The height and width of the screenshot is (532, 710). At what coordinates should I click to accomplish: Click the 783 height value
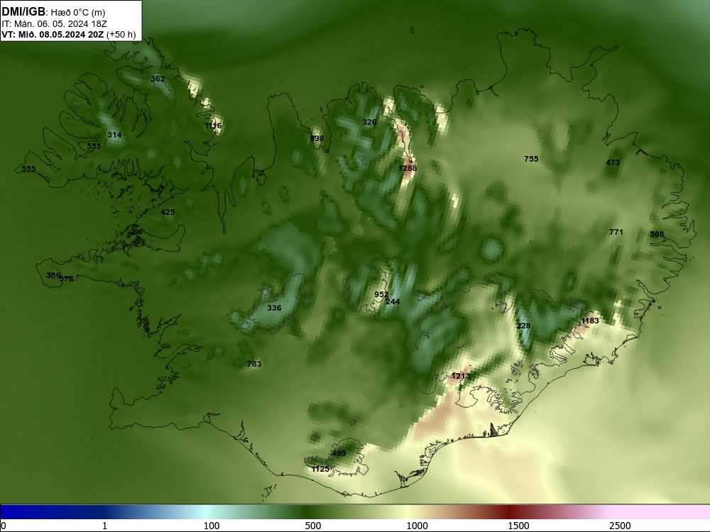254,364
